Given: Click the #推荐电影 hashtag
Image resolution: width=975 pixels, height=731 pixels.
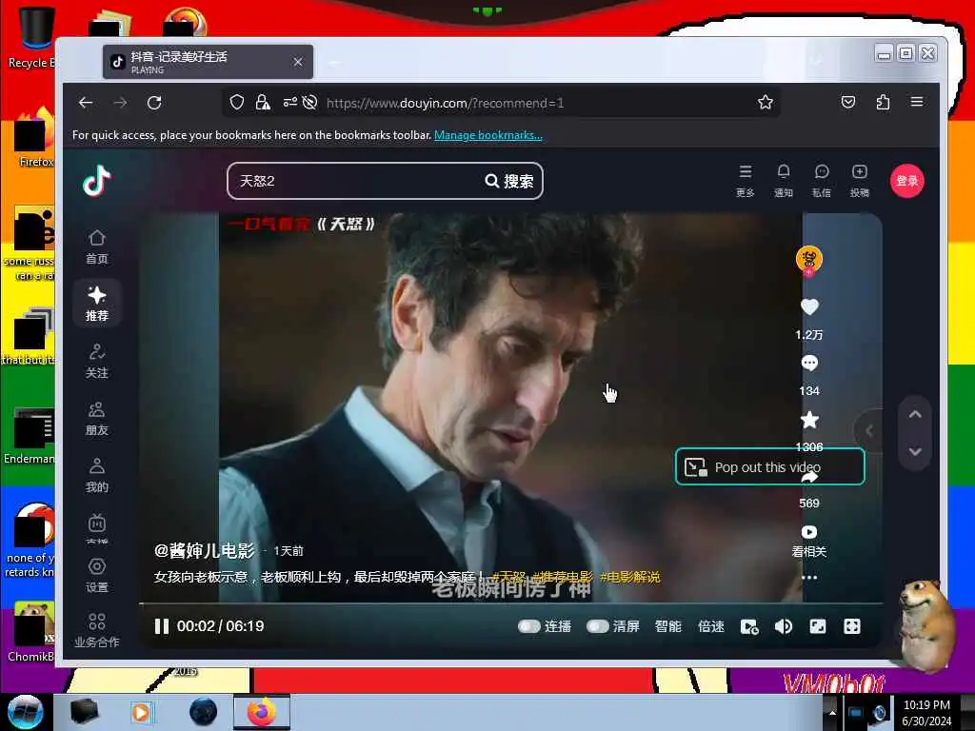Looking at the screenshot, I should pyautogui.click(x=563, y=577).
